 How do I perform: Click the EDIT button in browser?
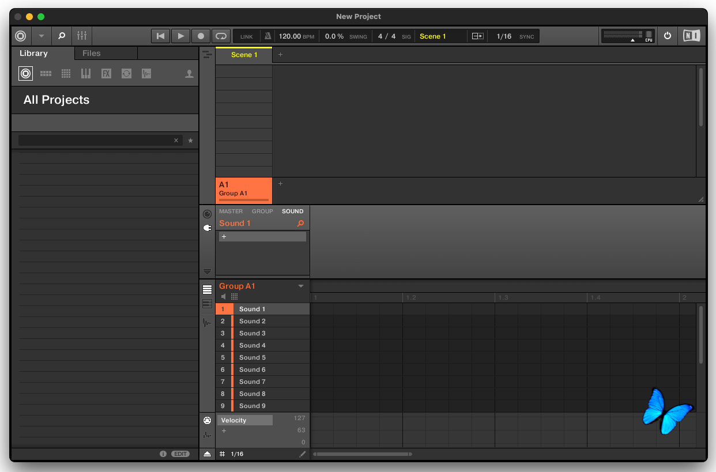(181, 454)
